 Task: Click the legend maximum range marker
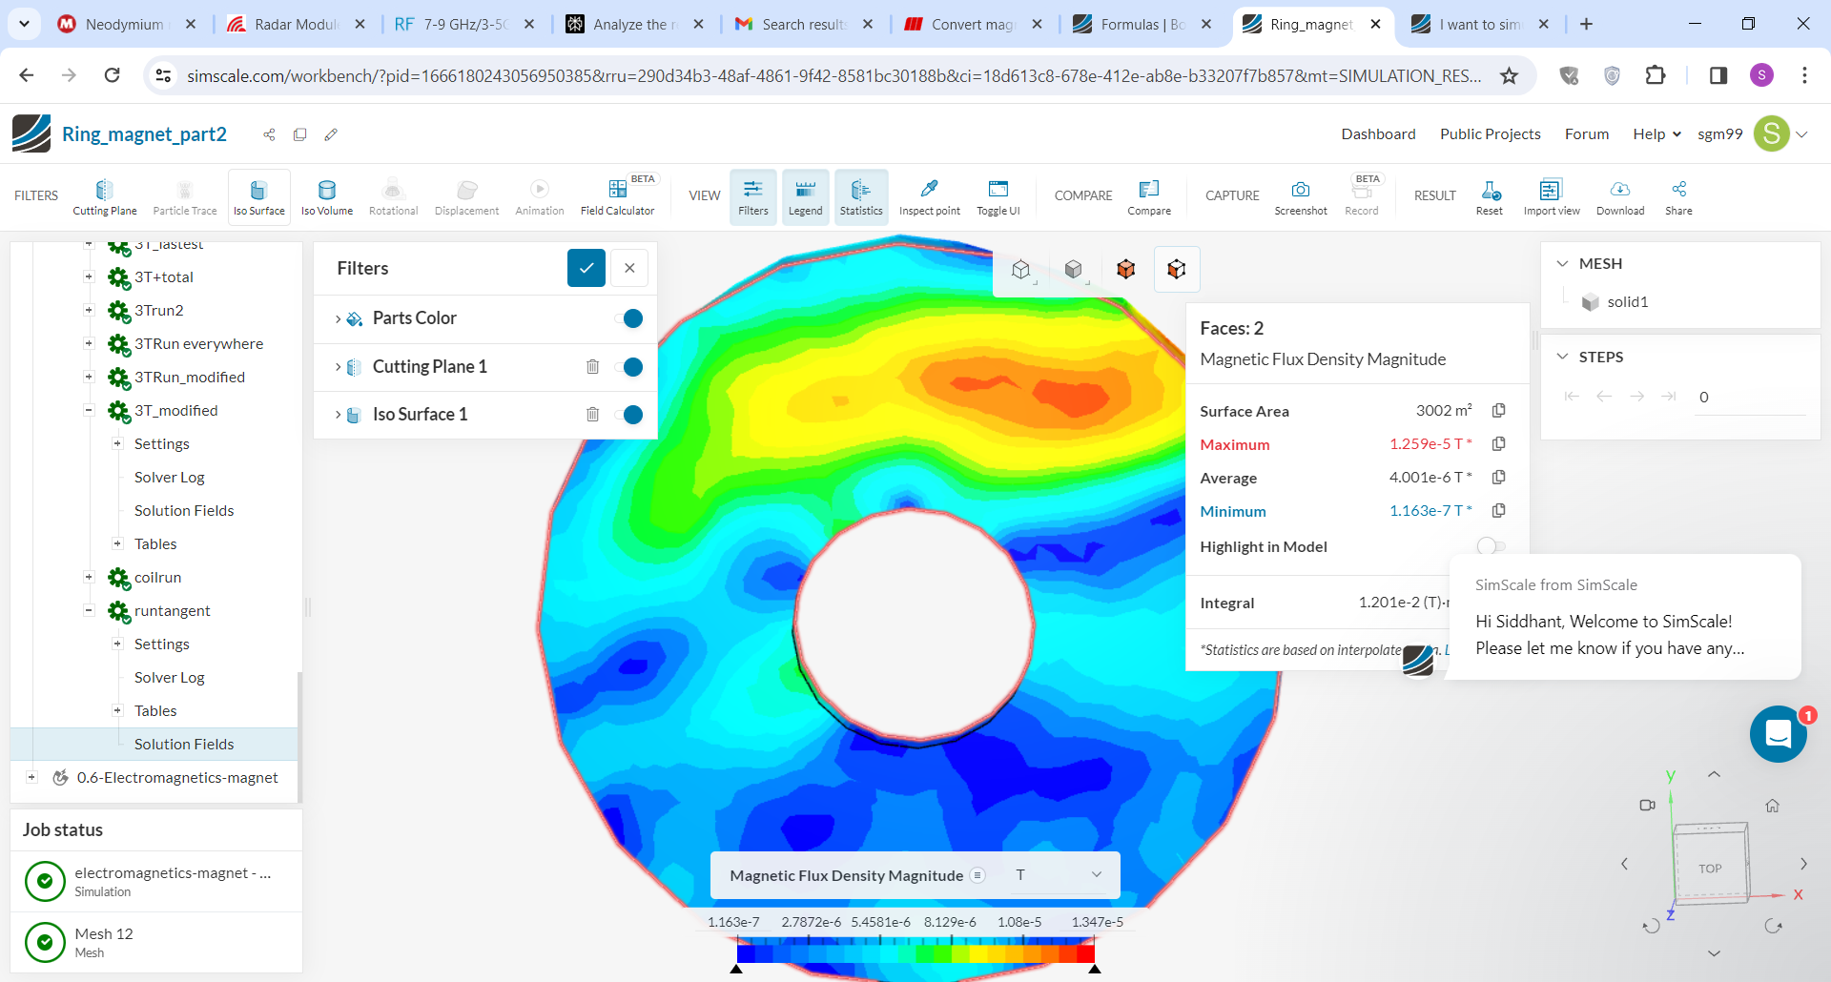tap(1095, 969)
